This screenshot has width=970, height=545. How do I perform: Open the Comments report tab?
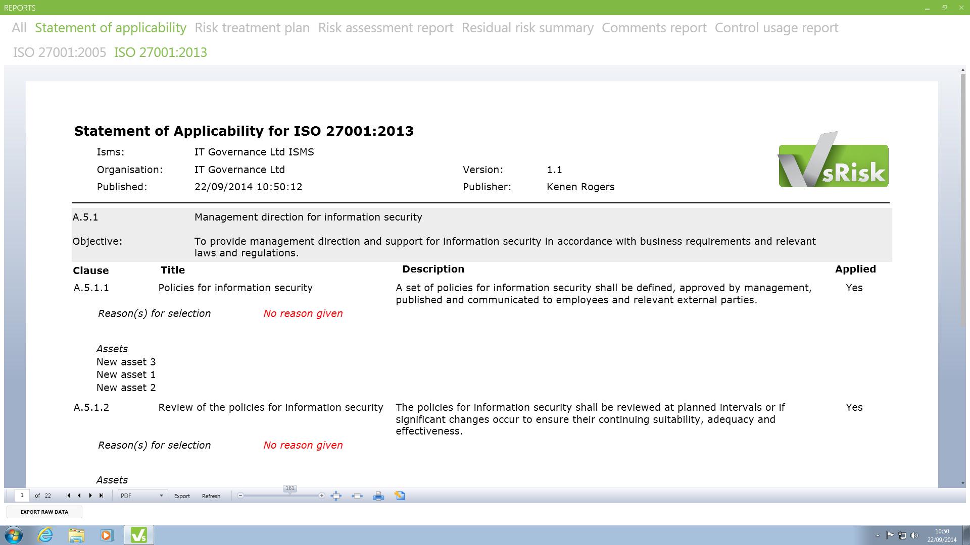pos(654,28)
